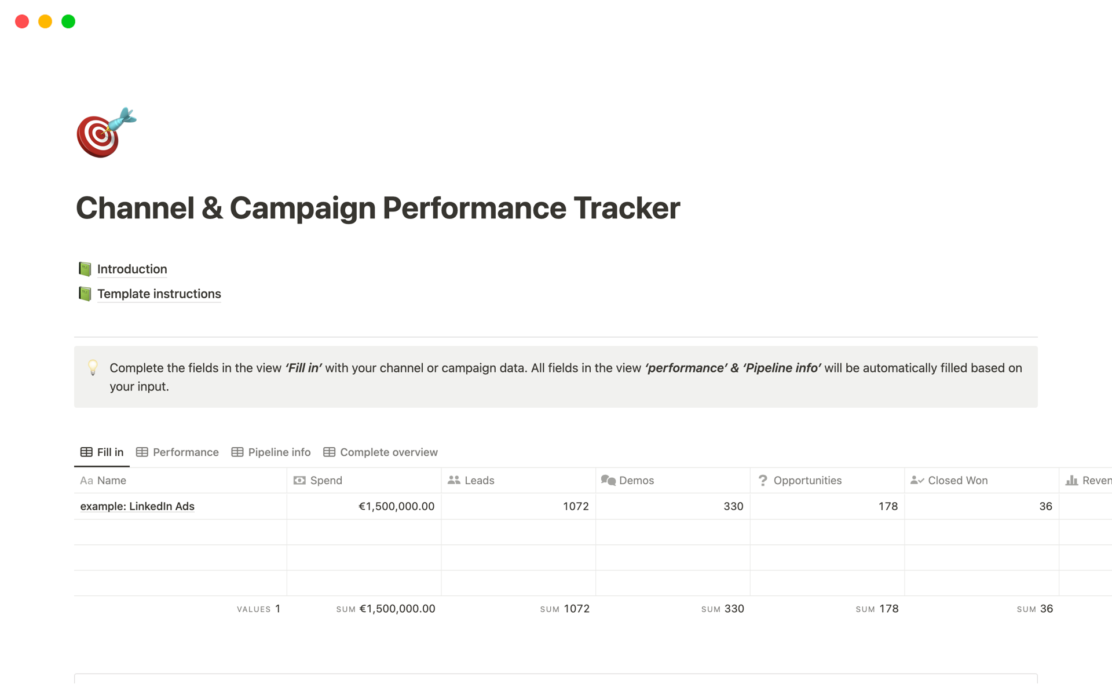Screen dimensions: 1112x695
Task: Open the Introduction page link
Action: pos(132,269)
